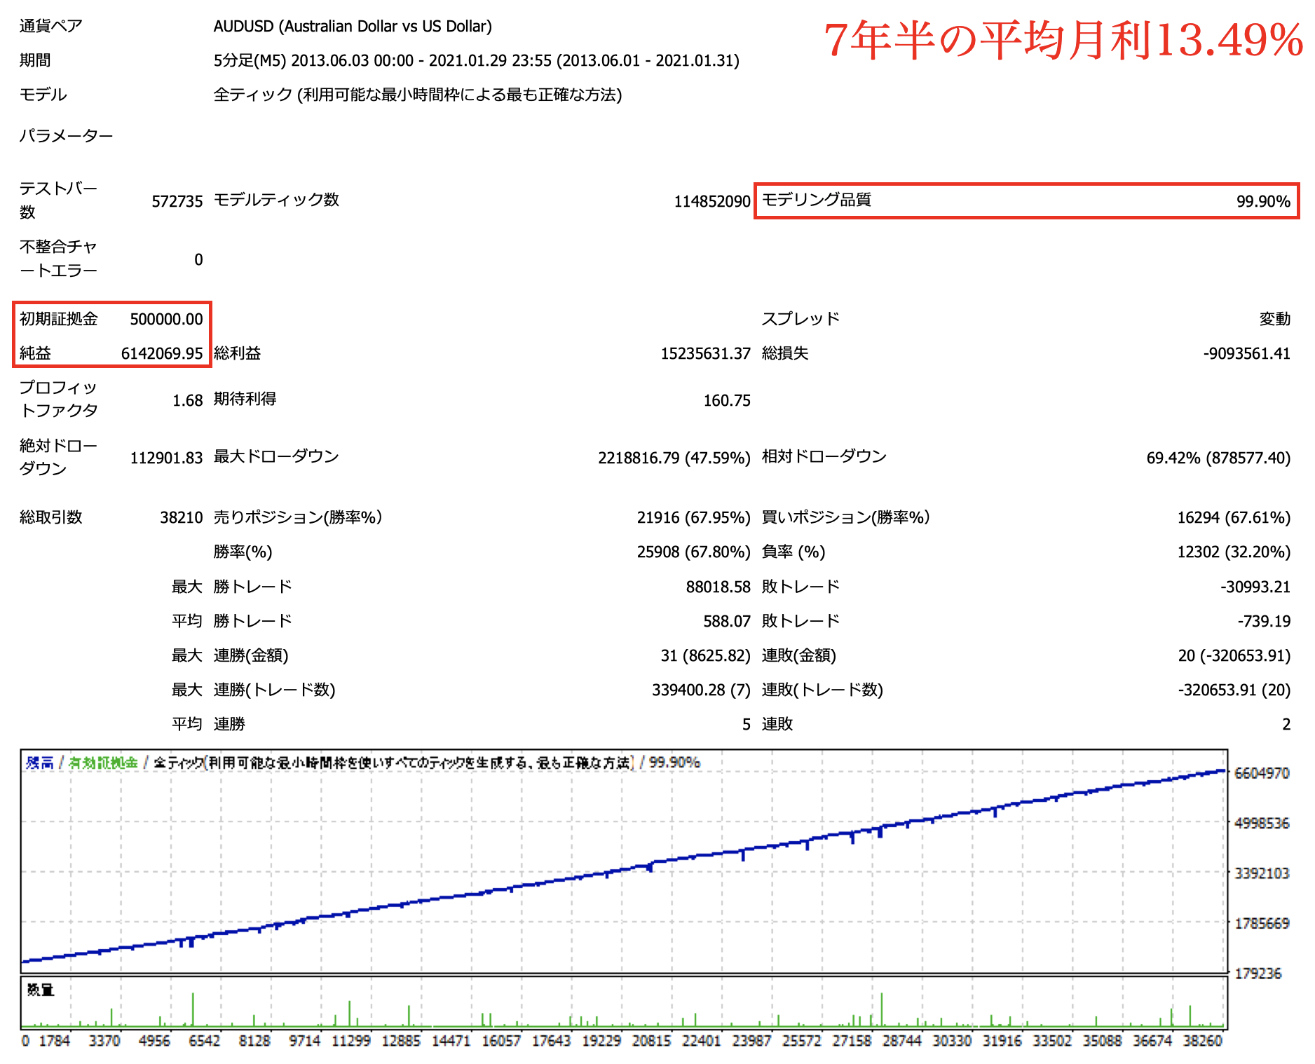The height and width of the screenshot is (1064, 1315).
Task: Click the 19229 tick on the x-axis
Action: [601, 1041]
